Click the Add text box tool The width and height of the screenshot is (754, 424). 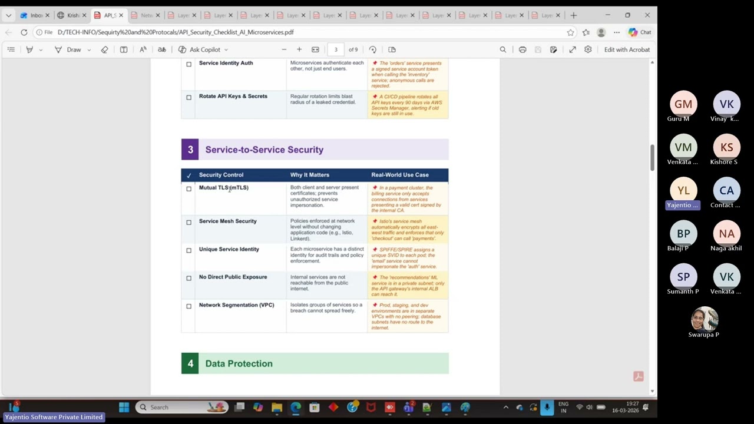click(x=124, y=49)
